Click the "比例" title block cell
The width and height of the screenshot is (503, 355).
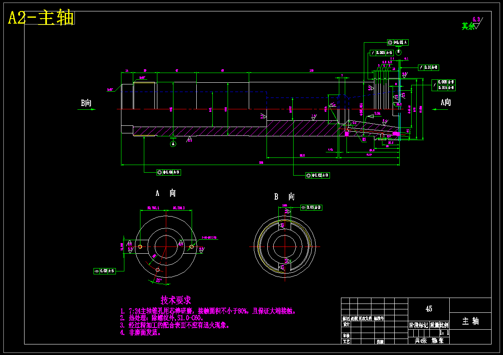[444, 325]
